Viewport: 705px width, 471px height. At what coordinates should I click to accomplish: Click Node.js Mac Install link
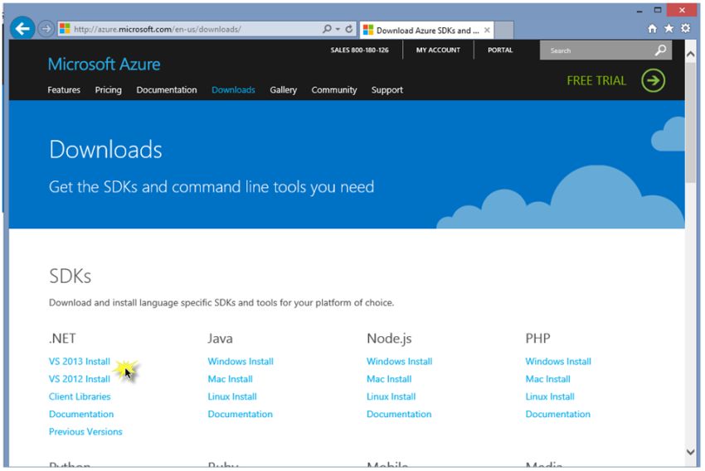[389, 379]
